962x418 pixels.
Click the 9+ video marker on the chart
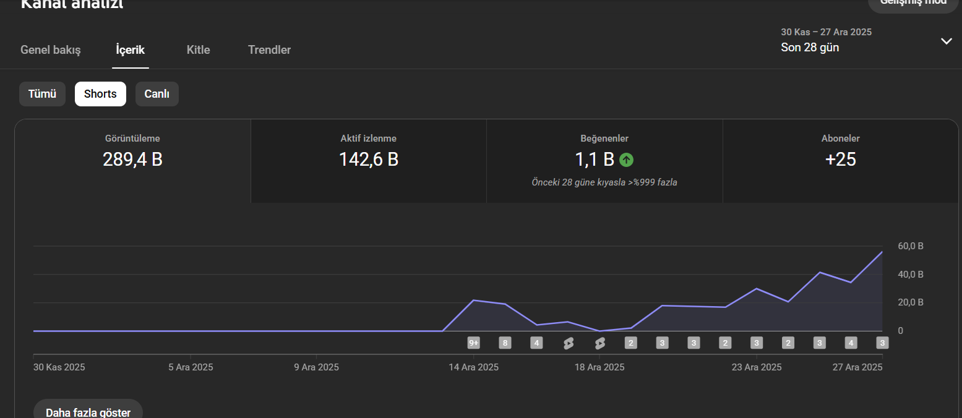(474, 343)
